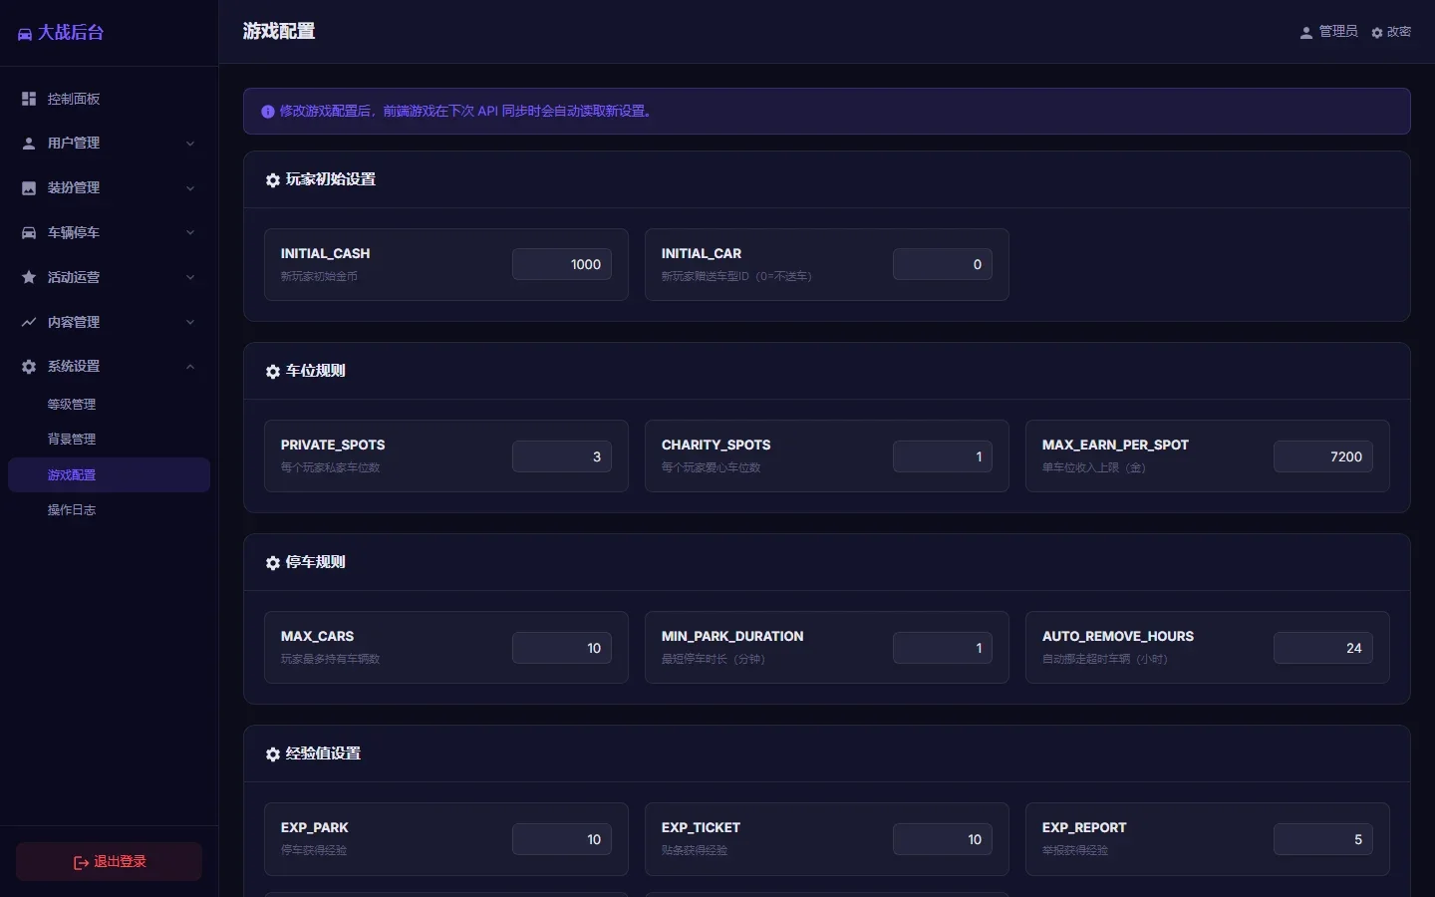Click the INITIAL_CASH value field
The height and width of the screenshot is (897, 1435).
click(562, 264)
